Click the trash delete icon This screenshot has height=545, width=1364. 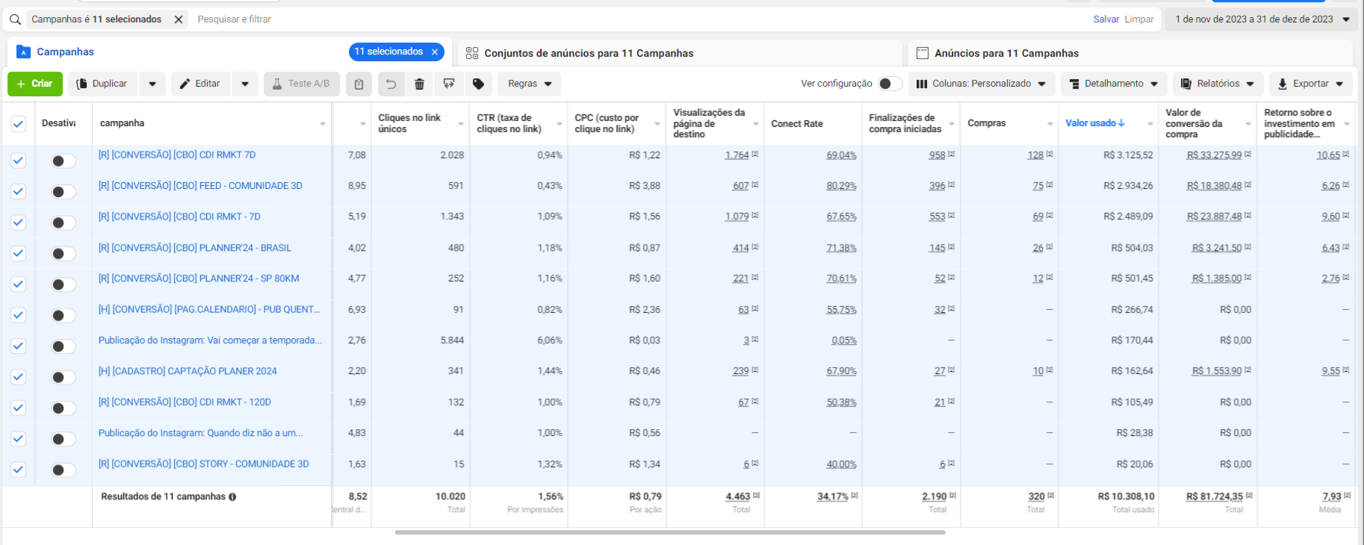click(420, 84)
